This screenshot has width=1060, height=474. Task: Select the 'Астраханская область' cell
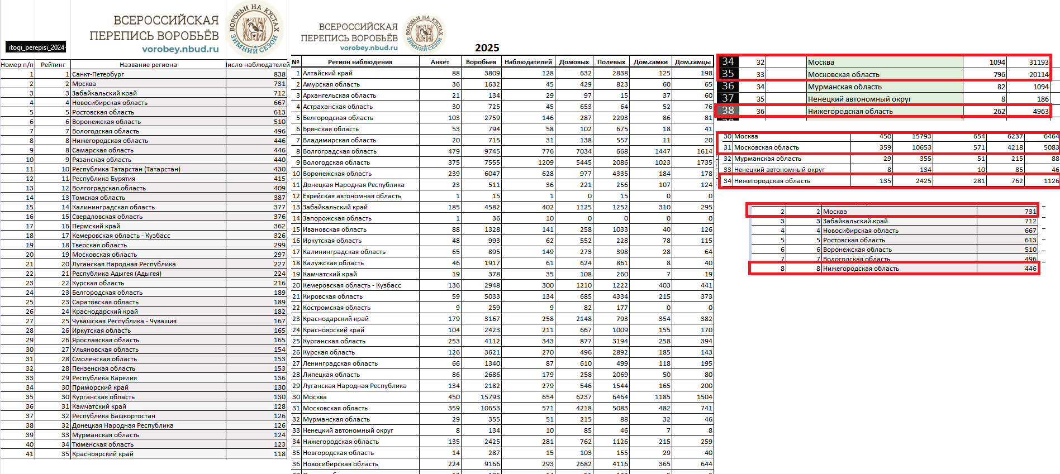click(360, 107)
